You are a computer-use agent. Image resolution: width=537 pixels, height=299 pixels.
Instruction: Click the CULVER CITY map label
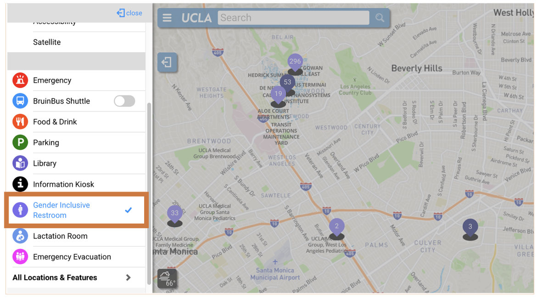[x=427, y=246]
